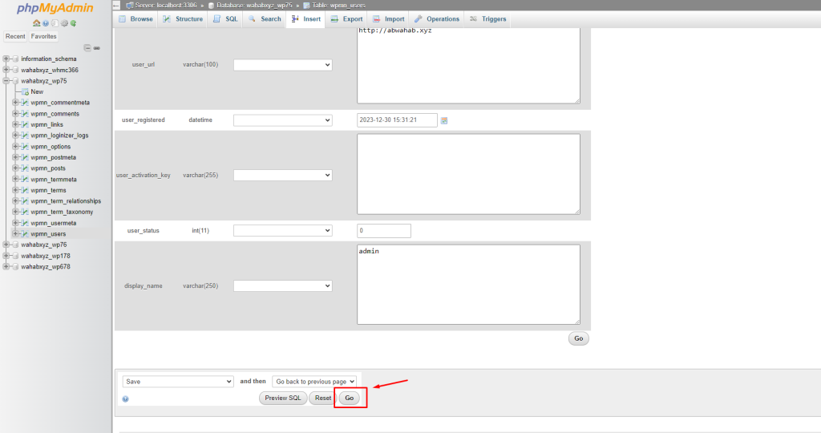Collapse the wahabxyz_wp75 database node
The width and height of the screenshot is (821, 433).
point(6,81)
